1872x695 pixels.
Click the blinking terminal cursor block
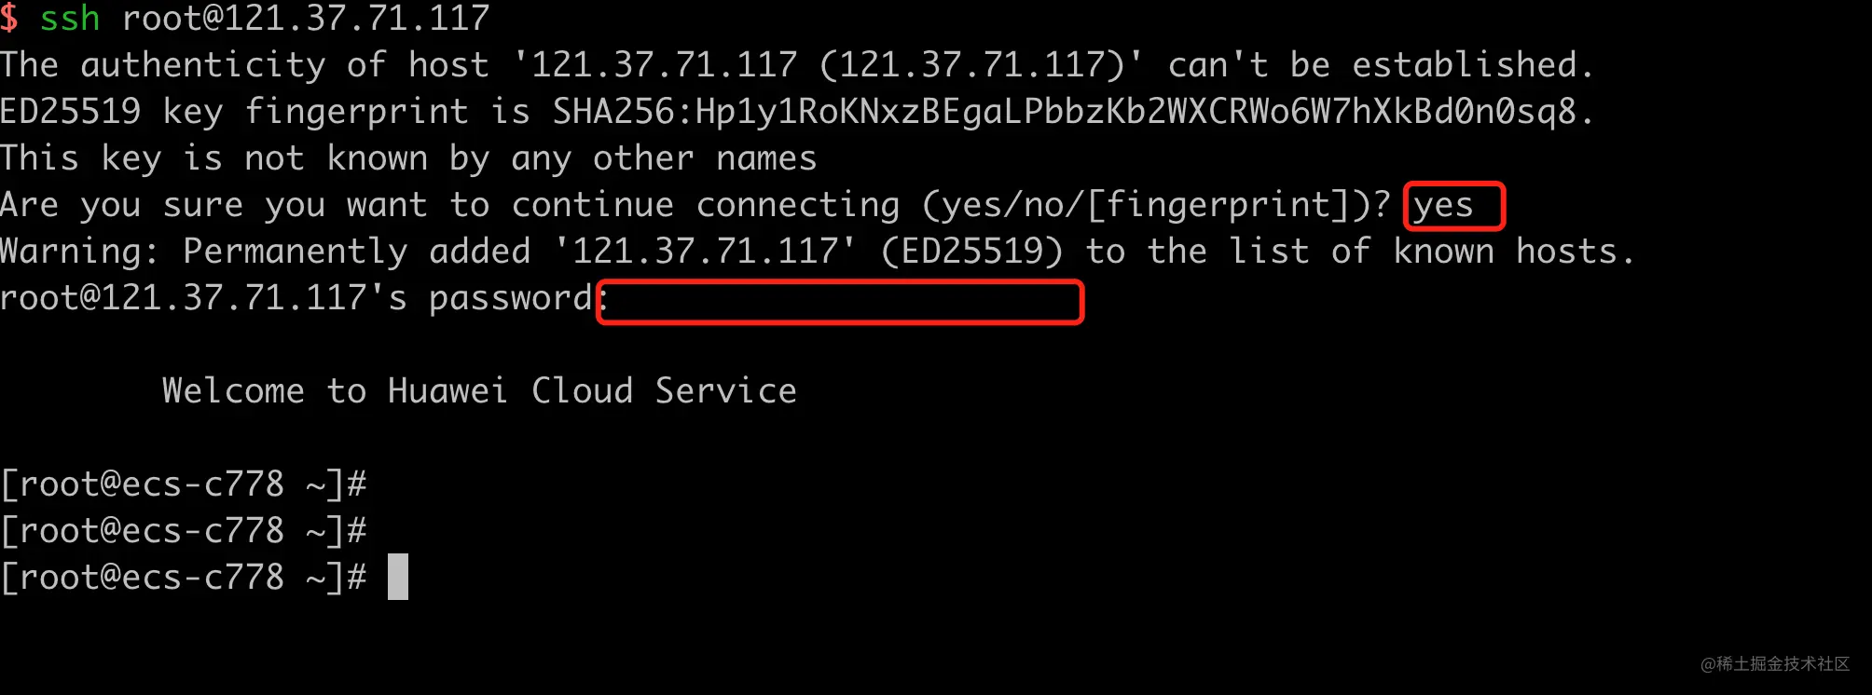coord(398,577)
